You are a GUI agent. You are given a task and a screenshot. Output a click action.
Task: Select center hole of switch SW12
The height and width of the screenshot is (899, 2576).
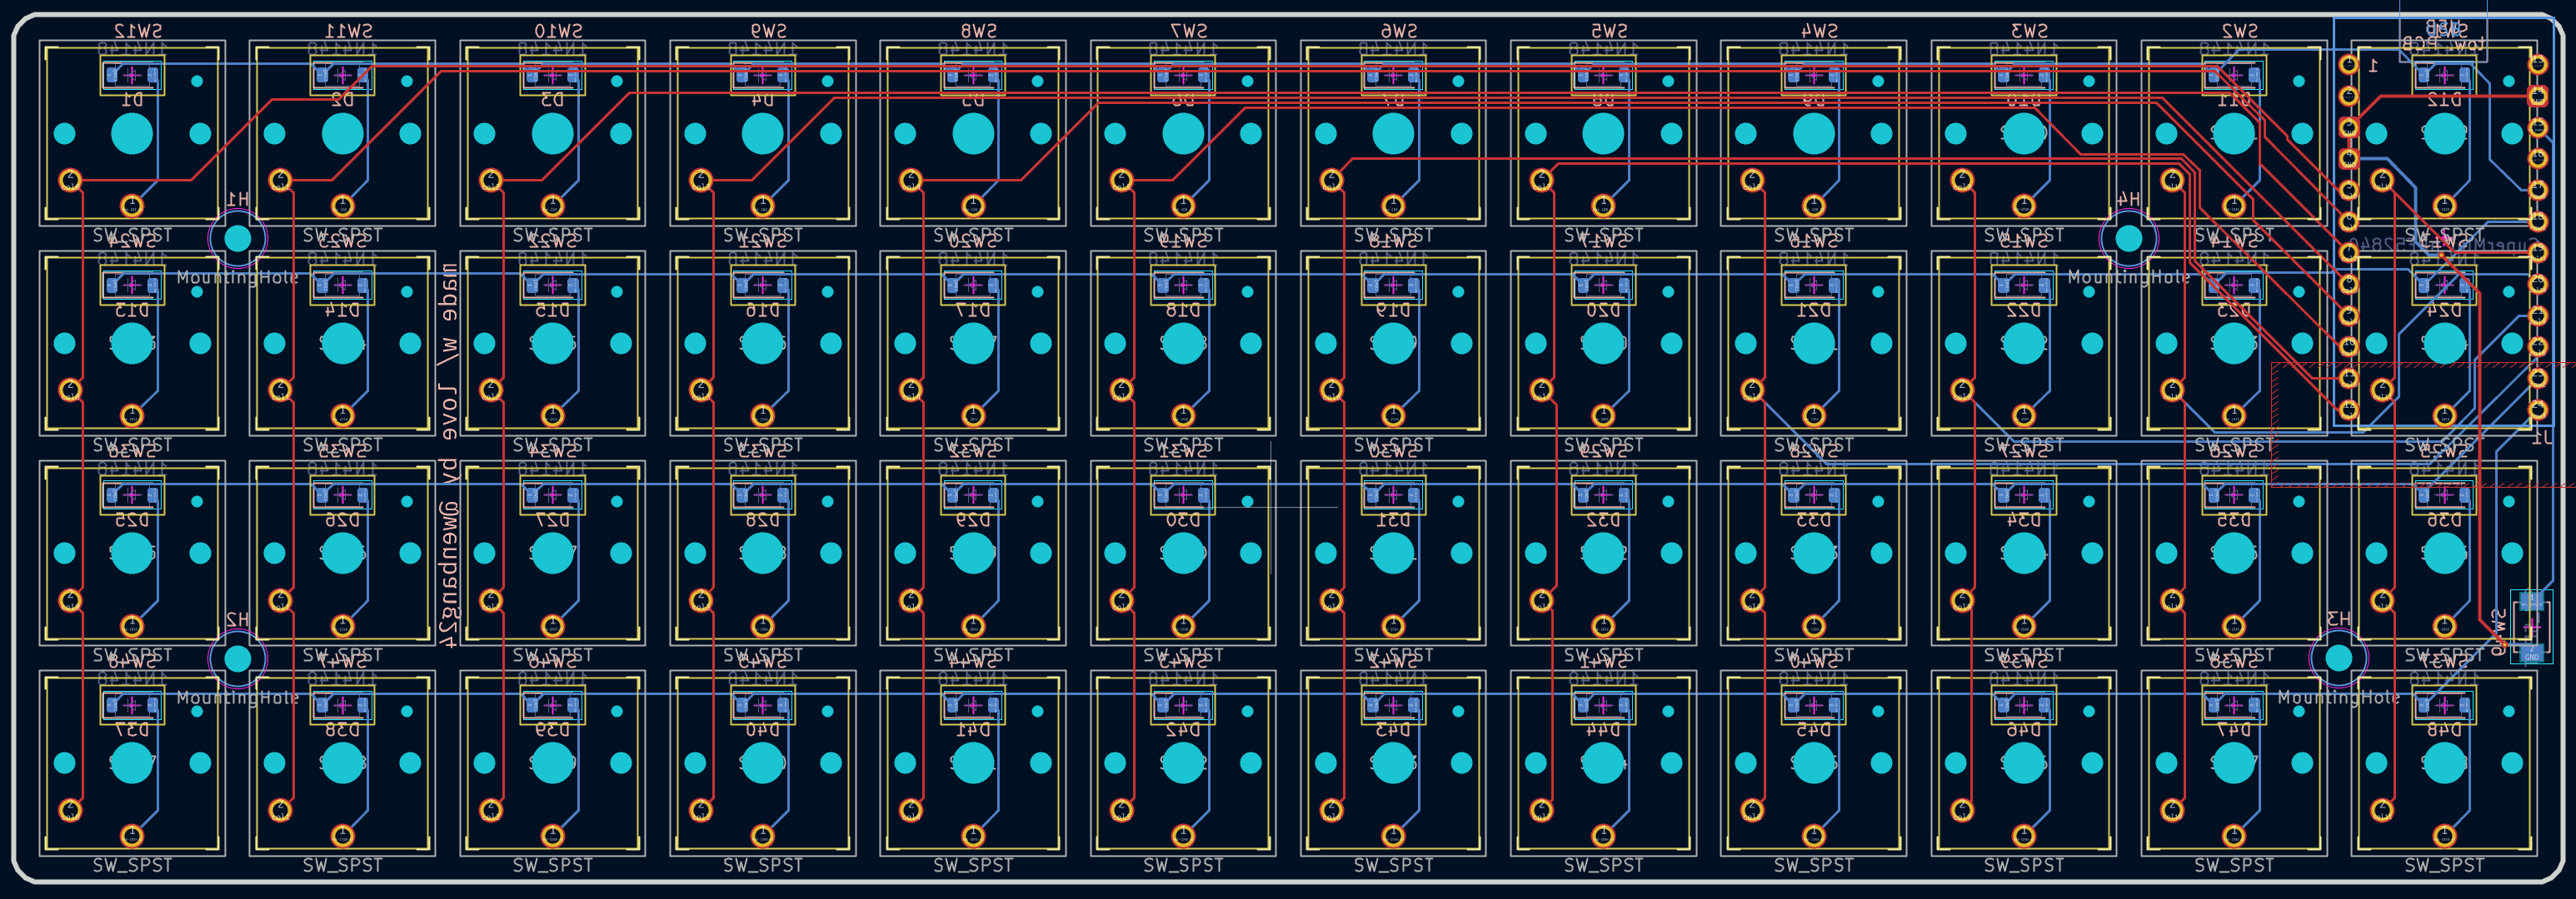132,134
